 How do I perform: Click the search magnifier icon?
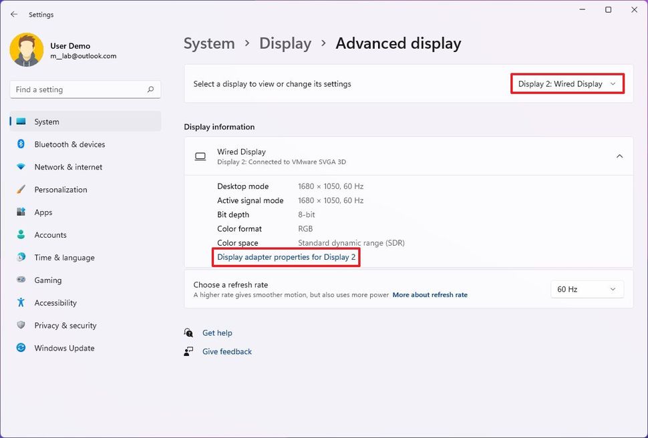pyautogui.click(x=151, y=89)
